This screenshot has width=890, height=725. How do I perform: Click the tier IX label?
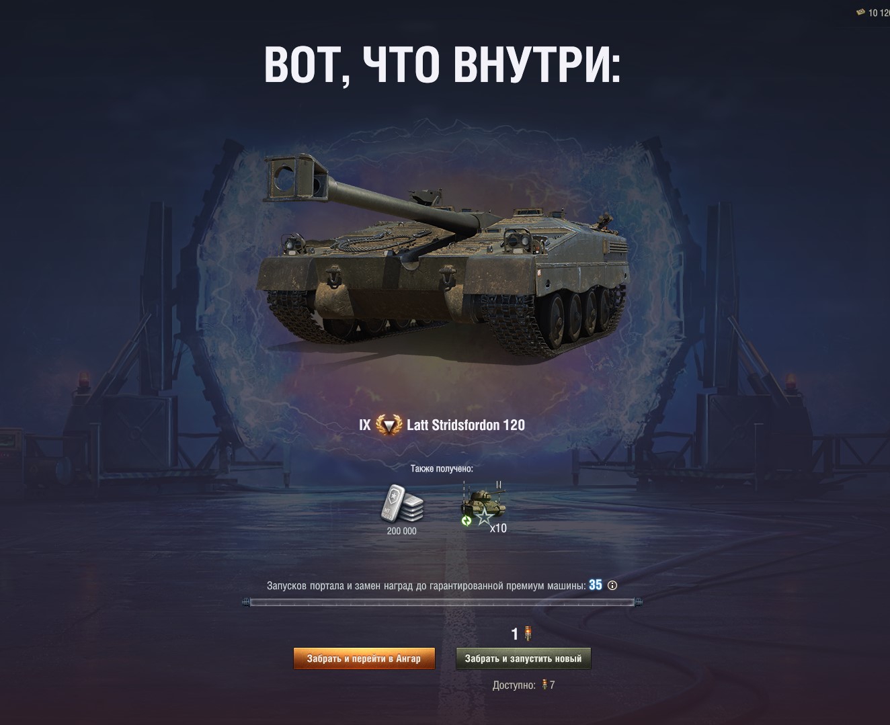[365, 425]
